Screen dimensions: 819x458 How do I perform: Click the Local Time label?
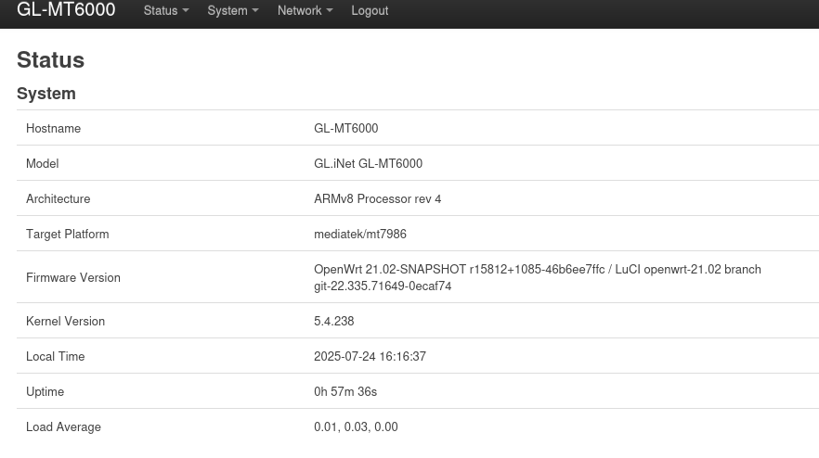point(56,356)
